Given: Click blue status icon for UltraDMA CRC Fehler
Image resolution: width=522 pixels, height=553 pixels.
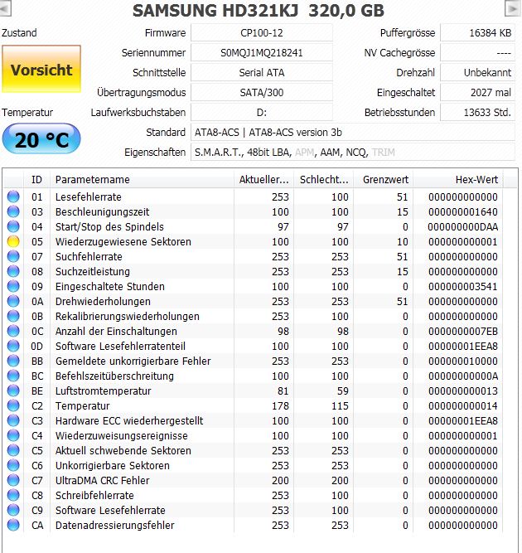Looking at the screenshot, I should click(13, 480).
